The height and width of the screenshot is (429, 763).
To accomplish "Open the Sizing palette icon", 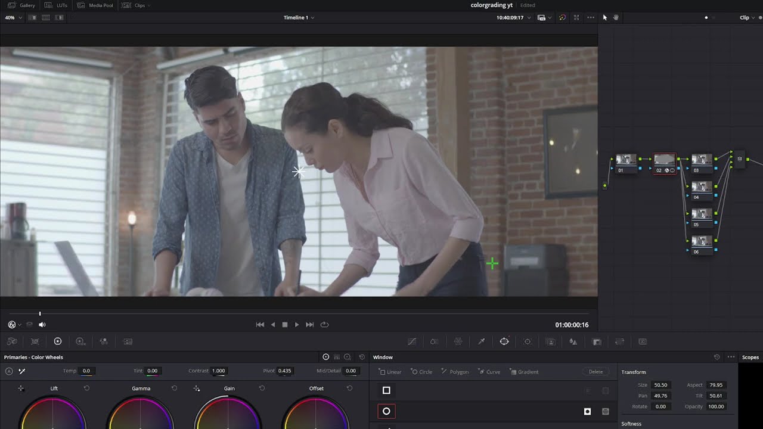I will pos(619,341).
